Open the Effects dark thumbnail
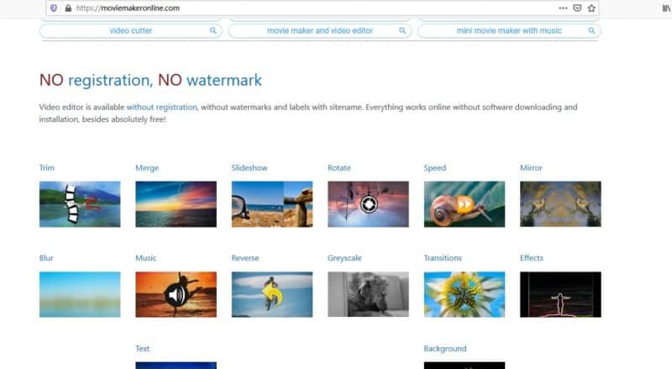This screenshot has height=369, width=672. [560, 294]
